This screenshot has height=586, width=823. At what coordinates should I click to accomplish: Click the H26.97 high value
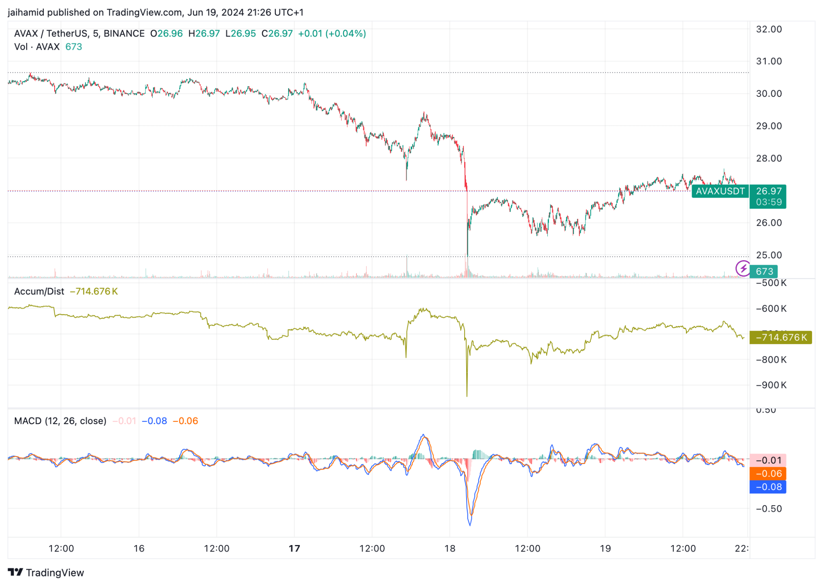click(x=204, y=33)
